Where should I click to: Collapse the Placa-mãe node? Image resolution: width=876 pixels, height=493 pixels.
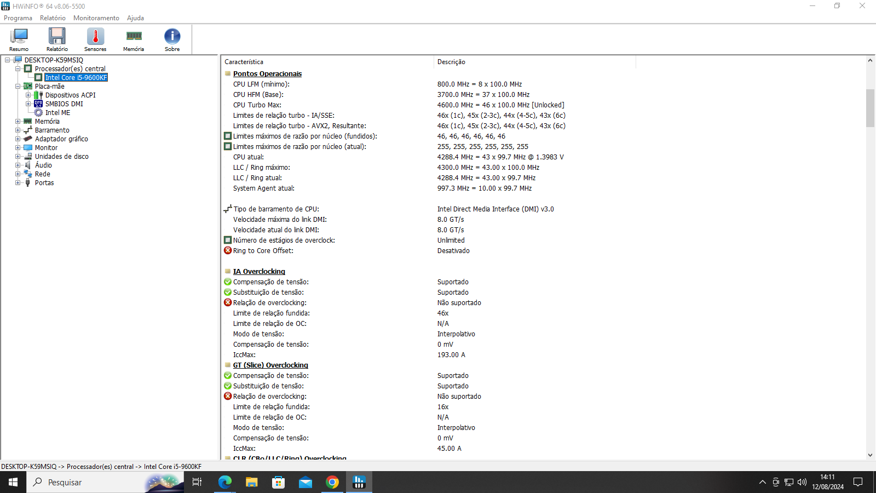click(18, 87)
